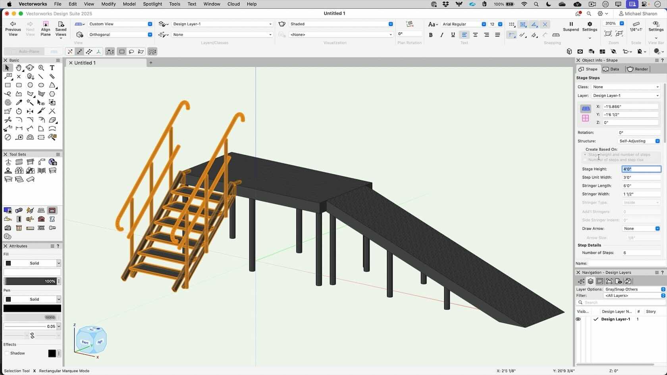The height and width of the screenshot is (375, 667).
Task: Click the black pen color swatch
Action: tap(32, 308)
